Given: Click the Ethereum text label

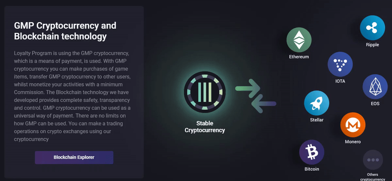Looking at the screenshot, I should [299, 57].
